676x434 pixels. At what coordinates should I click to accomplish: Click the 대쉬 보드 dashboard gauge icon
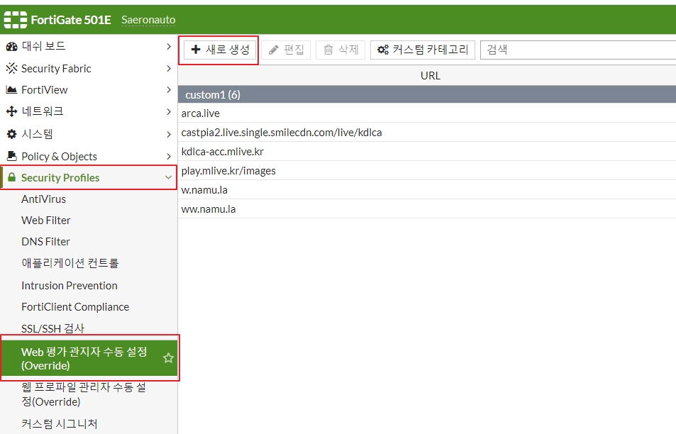(x=11, y=47)
